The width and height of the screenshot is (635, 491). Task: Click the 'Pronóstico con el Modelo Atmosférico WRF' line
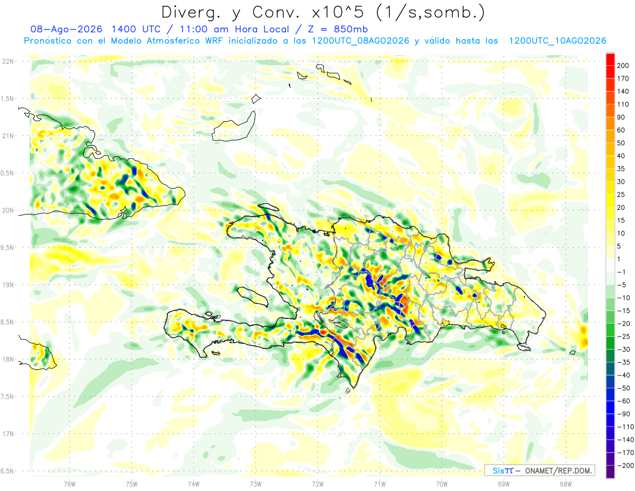click(315, 41)
